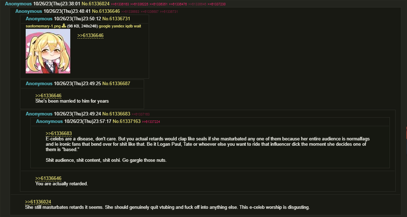Follow quote link >>61336646 beside the thumbnail
This screenshot has height=217, width=407.
point(90,36)
